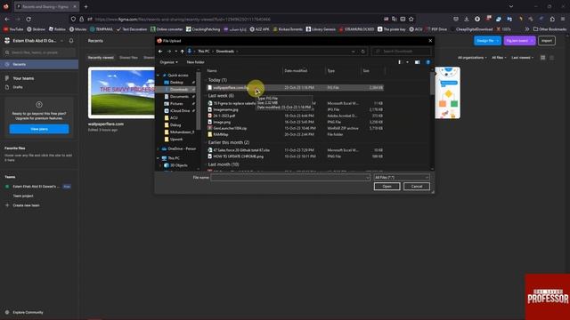
Task: Click the up-one-level arrow in File Upload
Action: (182, 52)
